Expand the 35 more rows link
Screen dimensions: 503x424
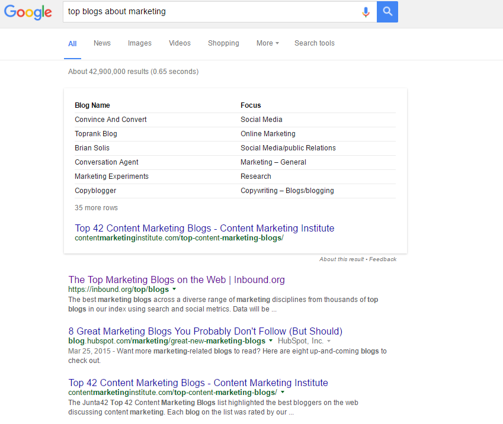pos(96,208)
